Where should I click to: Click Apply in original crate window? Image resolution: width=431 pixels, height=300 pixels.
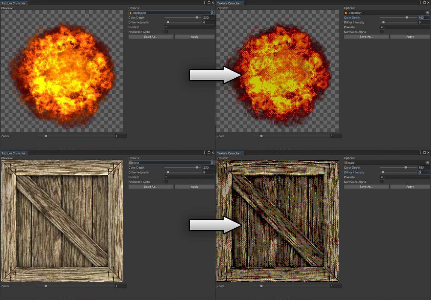[x=195, y=187]
